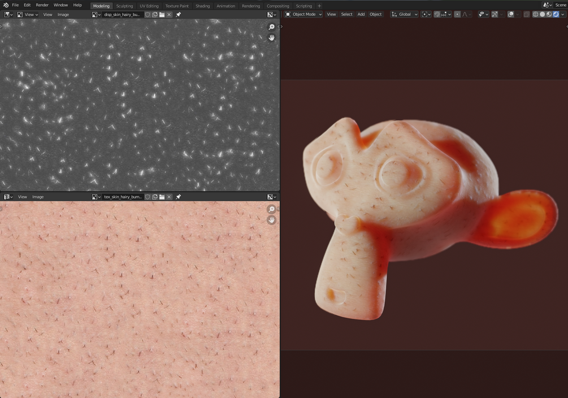Image resolution: width=568 pixels, height=398 pixels.
Task: Click the zoom magnifier gizmo in bottom editor
Action: tap(271, 209)
